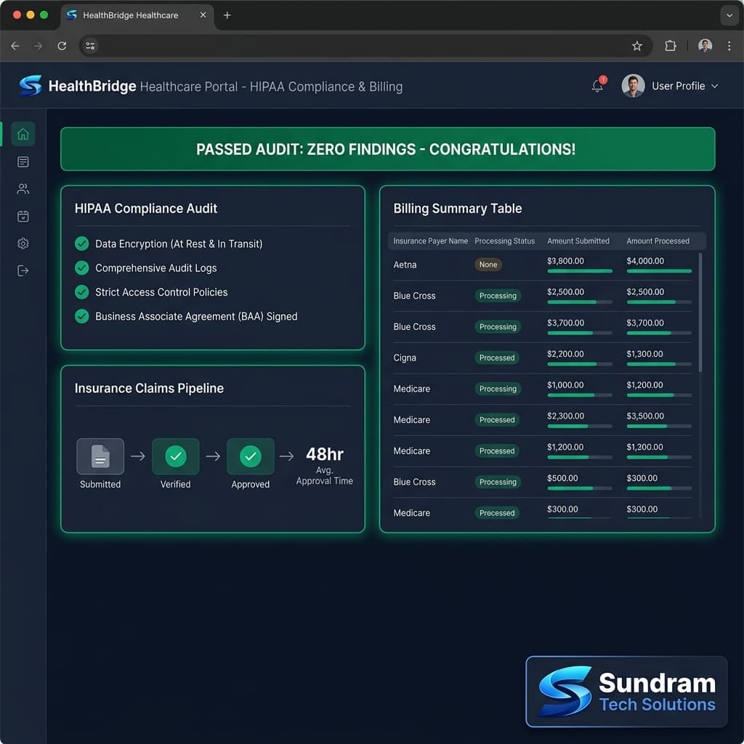Image resolution: width=744 pixels, height=744 pixels.
Task: Click the HIPAA Compliance Audit heading
Action: pos(145,209)
